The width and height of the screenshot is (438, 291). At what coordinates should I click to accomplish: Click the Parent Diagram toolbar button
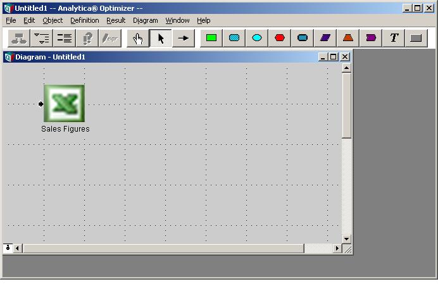pyautogui.click(x=19, y=38)
